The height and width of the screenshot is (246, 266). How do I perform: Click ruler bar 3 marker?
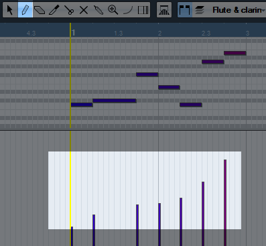(x=247, y=34)
